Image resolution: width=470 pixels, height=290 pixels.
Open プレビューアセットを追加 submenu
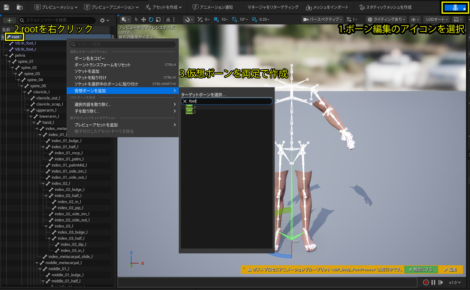click(x=123, y=125)
